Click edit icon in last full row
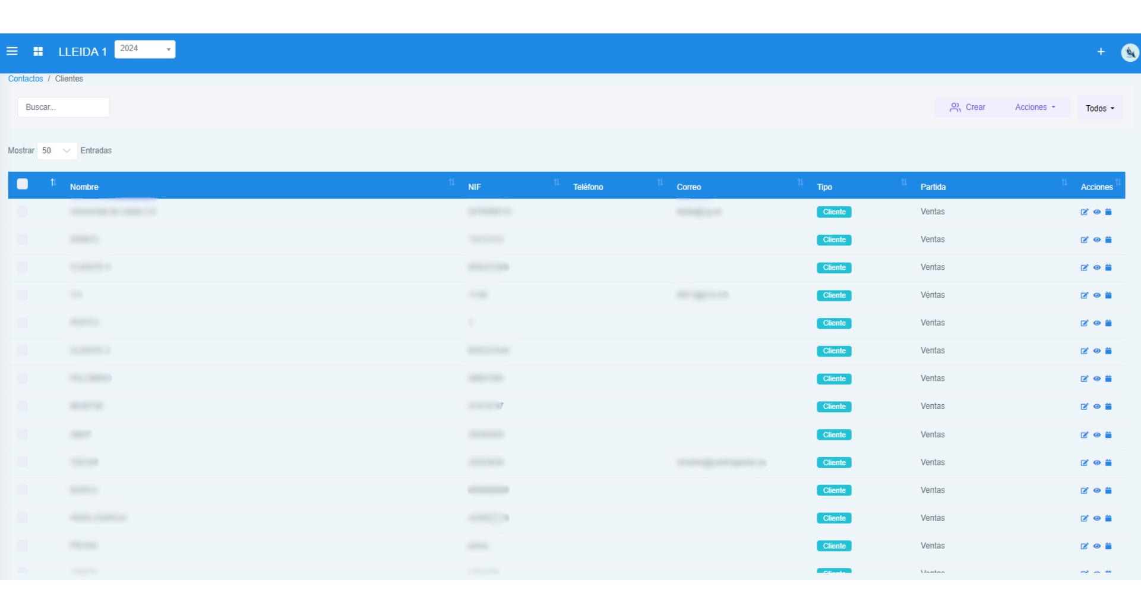This screenshot has width=1141, height=614. (x=1084, y=546)
